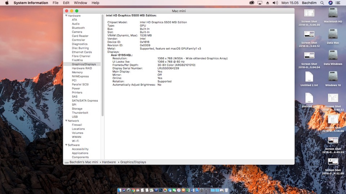This screenshot has width=346, height=194.
Task: Open the AirPlay display menu icon
Action: click(260, 3)
